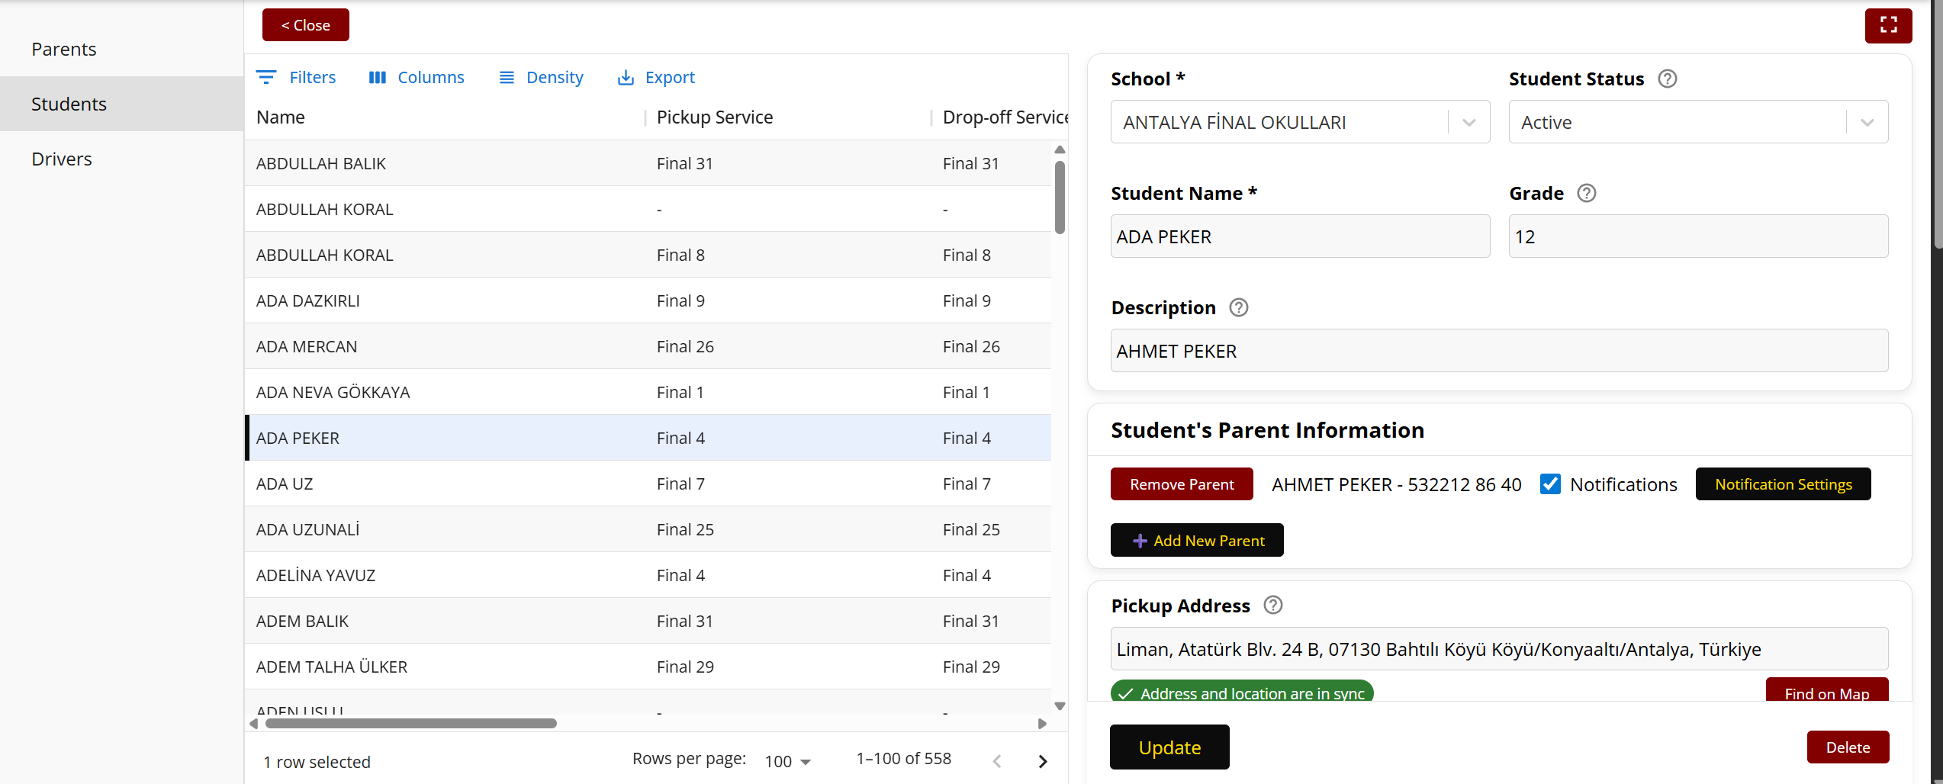Open Notification Settings
The height and width of the screenshot is (784, 1943).
[x=1783, y=484]
